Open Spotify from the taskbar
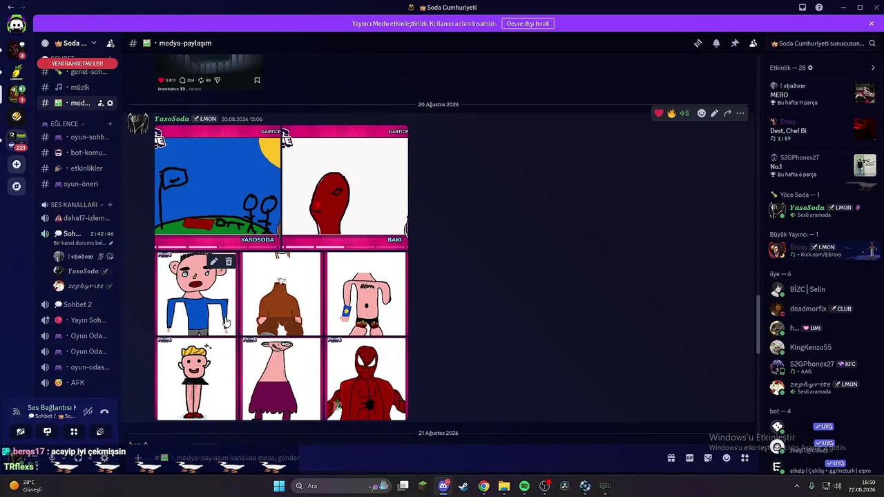The width and height of the screenshot is (884, 497). pos(524,486)
